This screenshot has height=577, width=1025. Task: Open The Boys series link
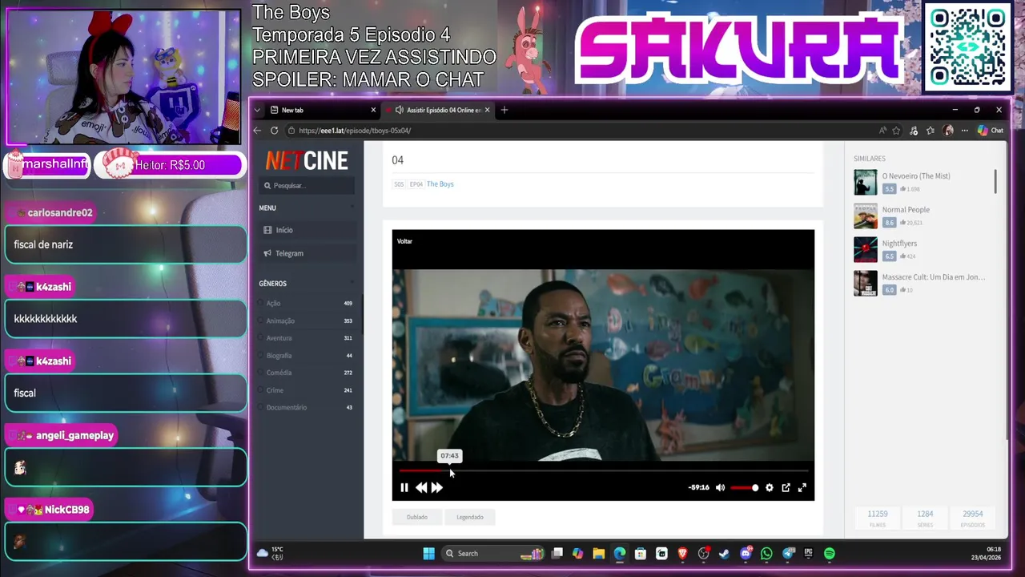point(440,184)
